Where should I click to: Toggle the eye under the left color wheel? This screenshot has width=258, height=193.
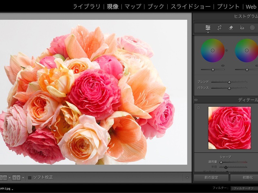pos(223,66)
